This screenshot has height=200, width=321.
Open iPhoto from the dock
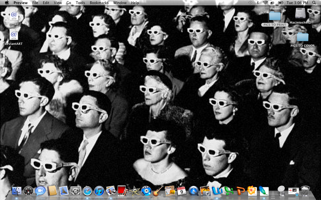point(205,191)
